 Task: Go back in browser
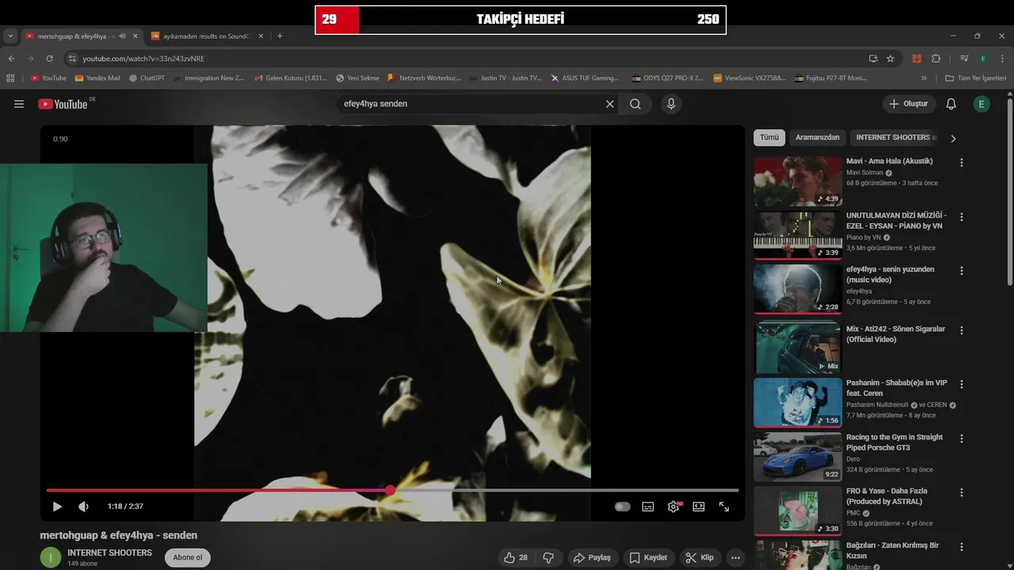tap(11, 59)
